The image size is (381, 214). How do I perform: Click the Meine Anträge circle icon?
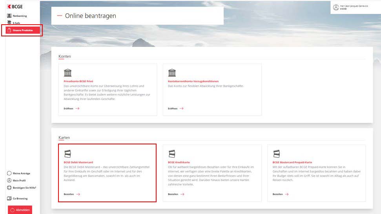click(9, 173)
